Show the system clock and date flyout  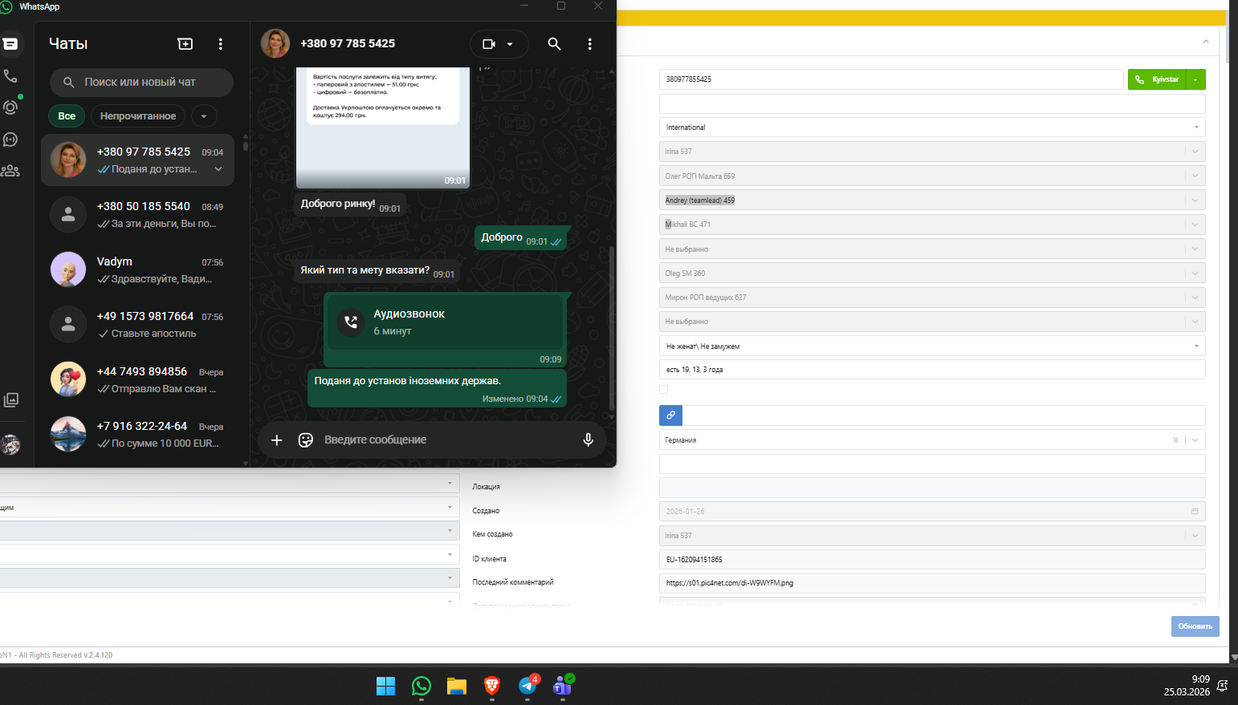click(x=1187, y=686)
